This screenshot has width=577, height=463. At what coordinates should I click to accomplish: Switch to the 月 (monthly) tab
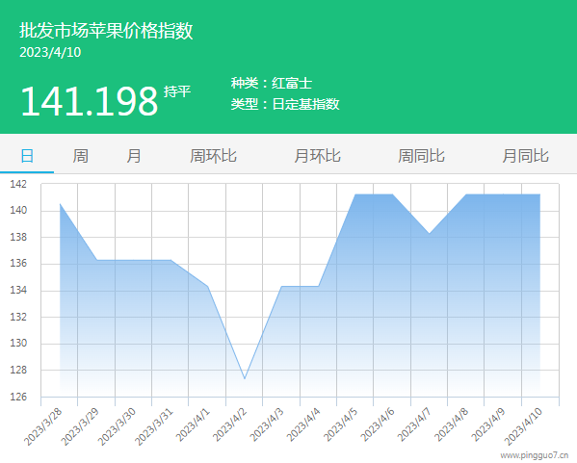(x=134, y=156)
